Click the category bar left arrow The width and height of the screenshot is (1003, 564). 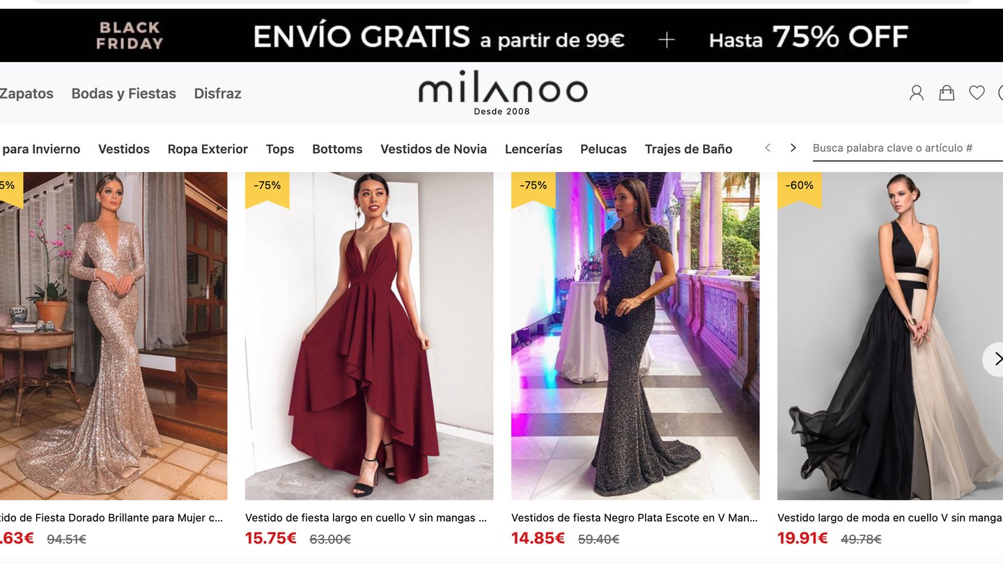(768, 148)
